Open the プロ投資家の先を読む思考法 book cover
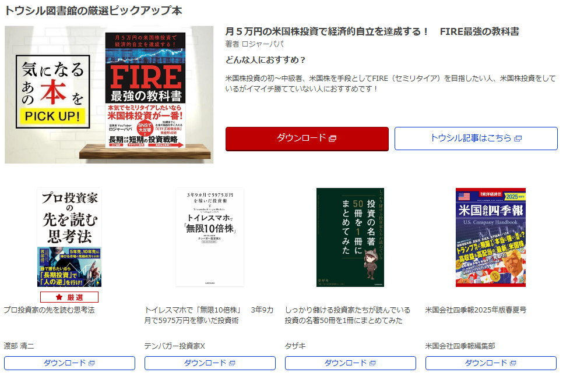Image resolution: width=584 pixels, height=387 pixels. click(69, 237)
